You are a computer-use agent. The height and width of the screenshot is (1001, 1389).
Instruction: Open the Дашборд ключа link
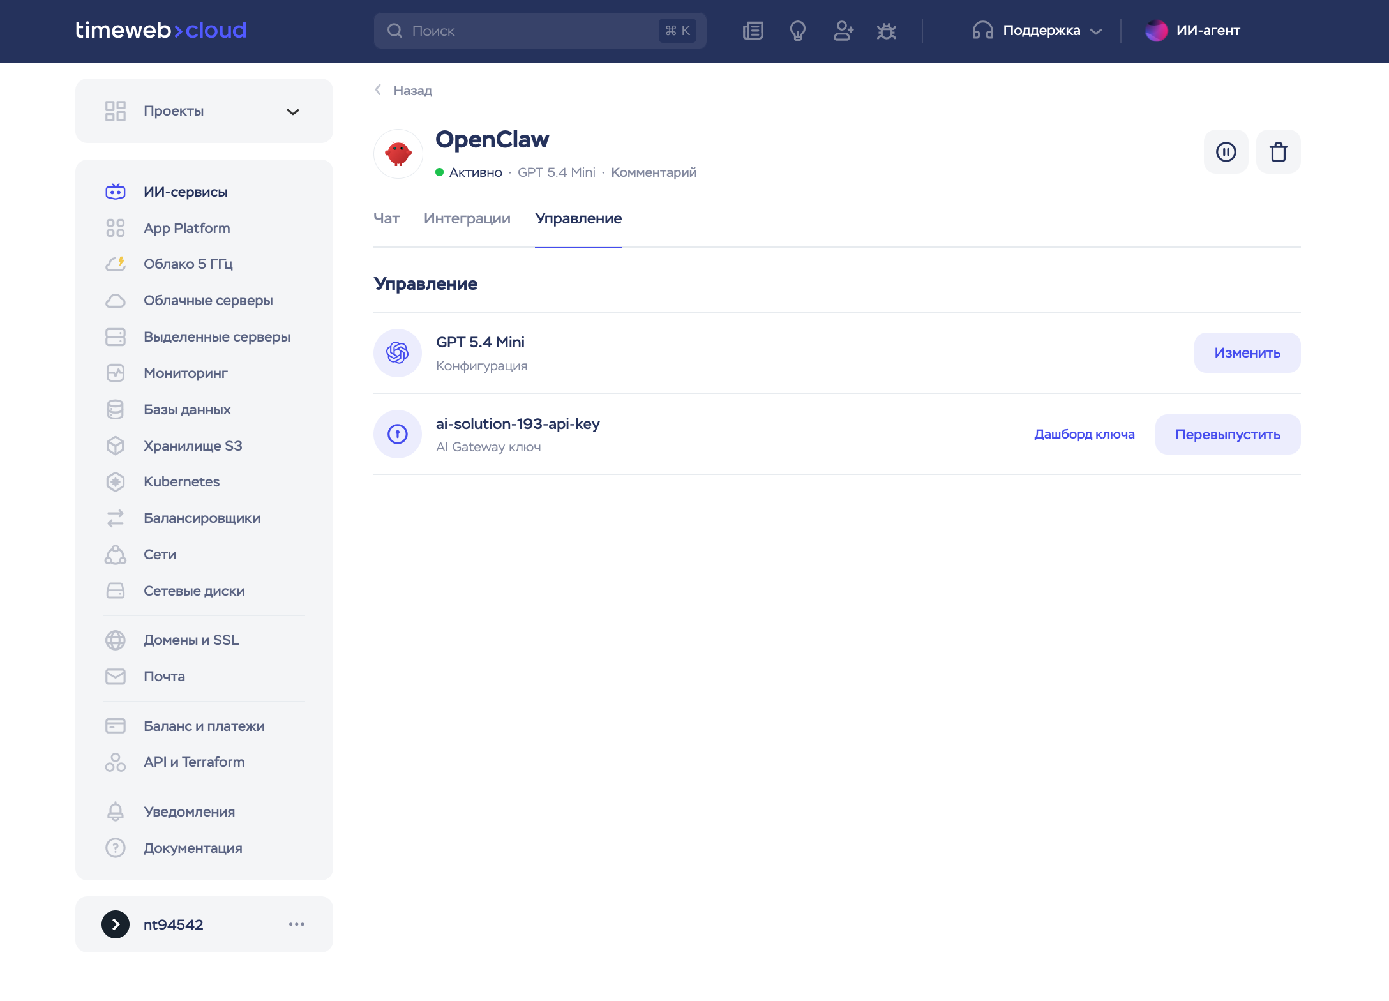click(x=1085, y=434)
